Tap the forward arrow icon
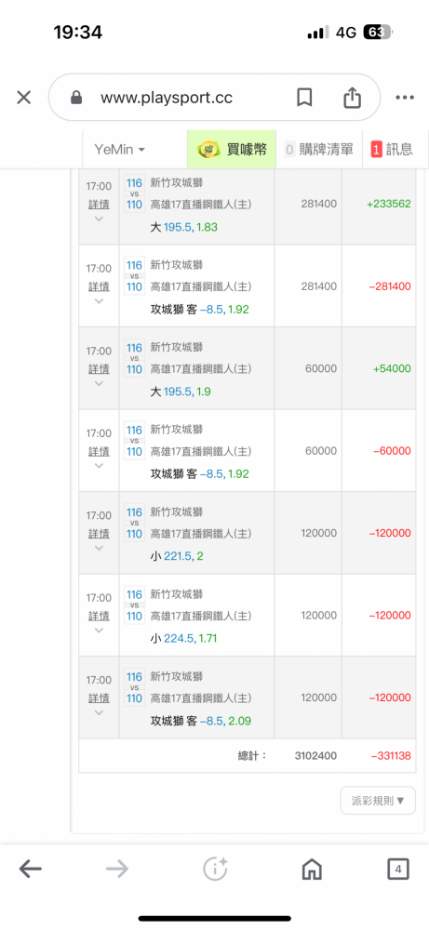 coord(117,870)
